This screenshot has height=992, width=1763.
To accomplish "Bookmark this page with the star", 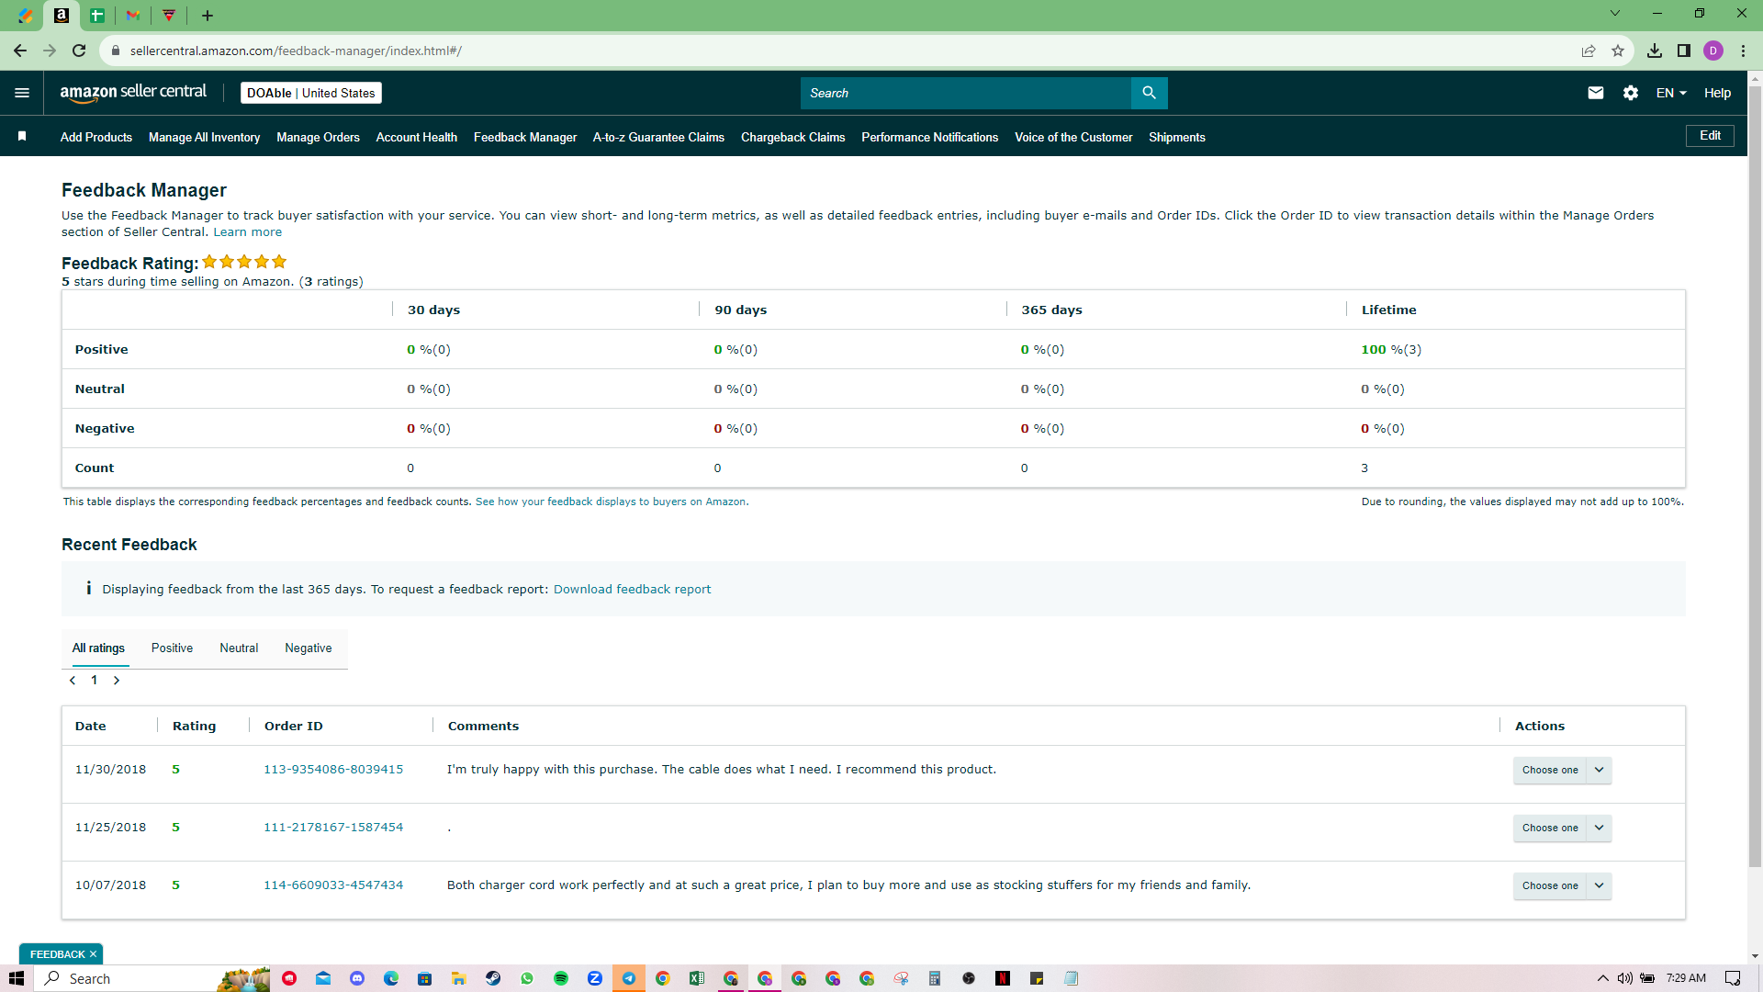I will pyautogui.click(x=1618, y=51).
